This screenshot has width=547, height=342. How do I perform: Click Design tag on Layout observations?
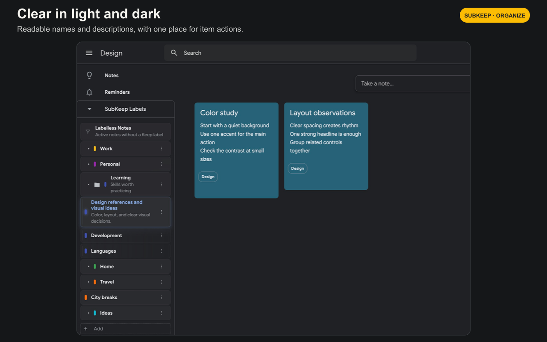tap(297, 168)
